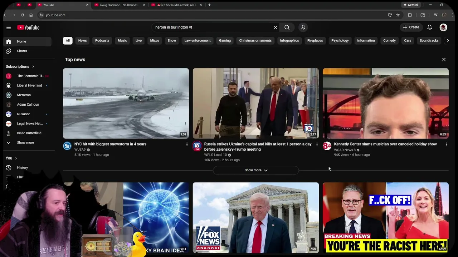The width and height of the screenshot is (458, 257).
Task: Click the WQAD News 8 channel avatar
Action: [x=327, y=146]
